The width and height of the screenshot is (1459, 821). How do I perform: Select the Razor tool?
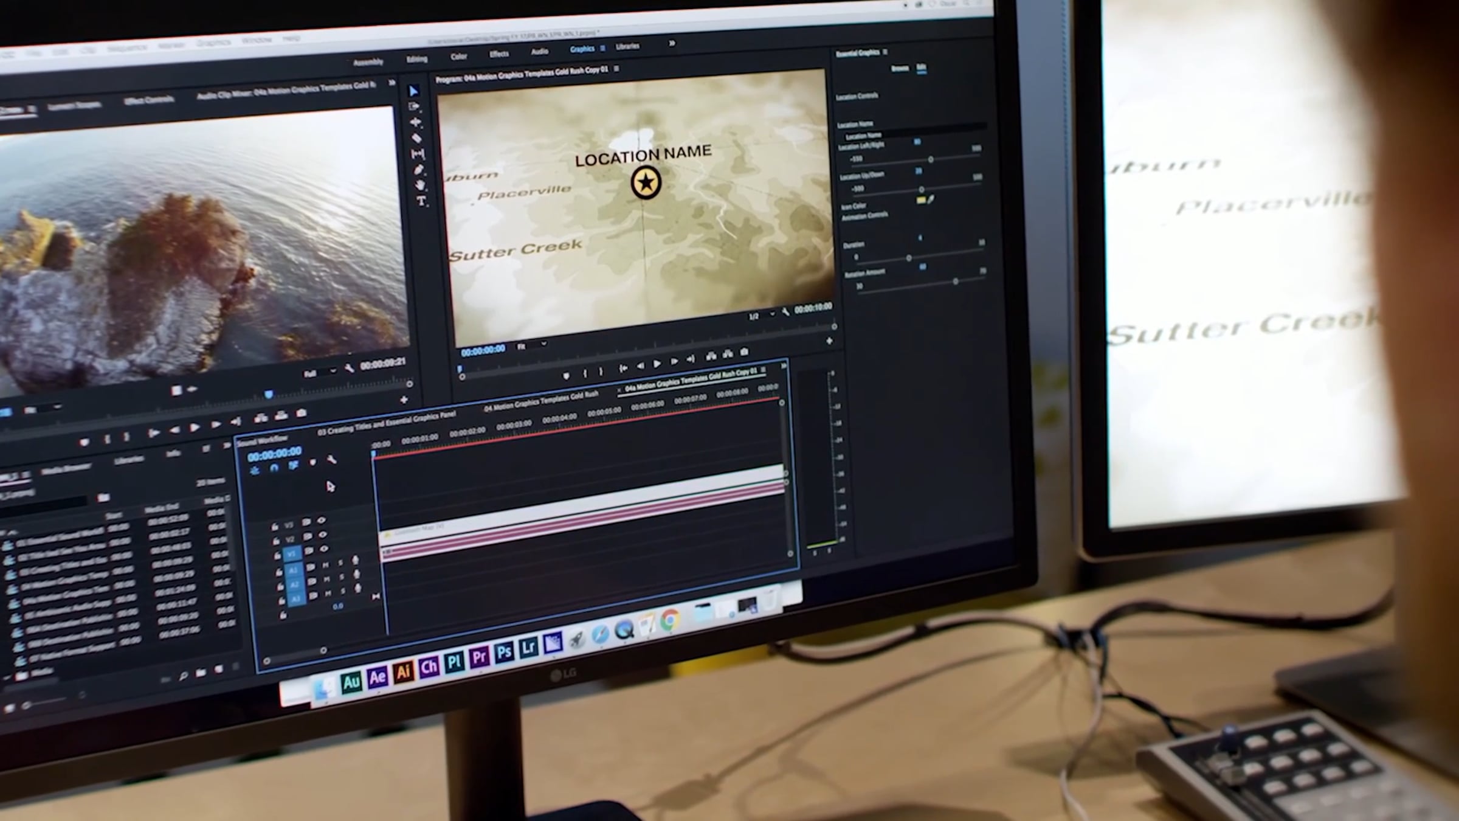pos(416,139)
